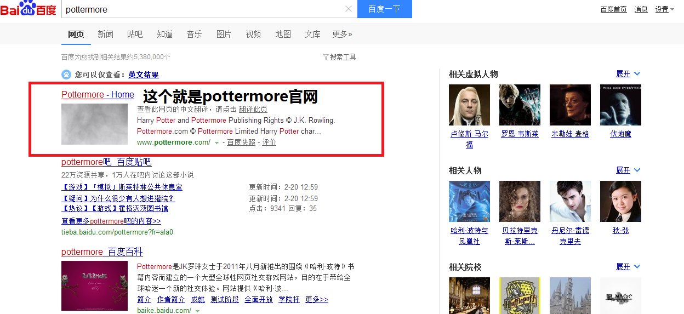684x314 pixels.
Task: Click the 伏地魔 portrait thumbnail
Action: pyautogui.click(x=620, y=105)
